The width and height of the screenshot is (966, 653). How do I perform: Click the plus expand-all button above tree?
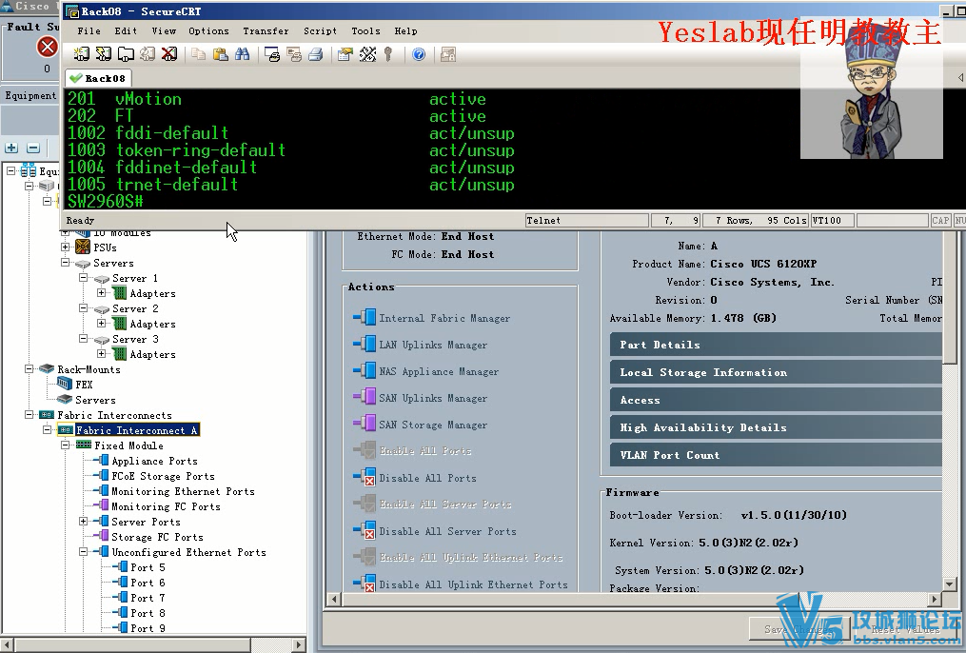point(11,148)
